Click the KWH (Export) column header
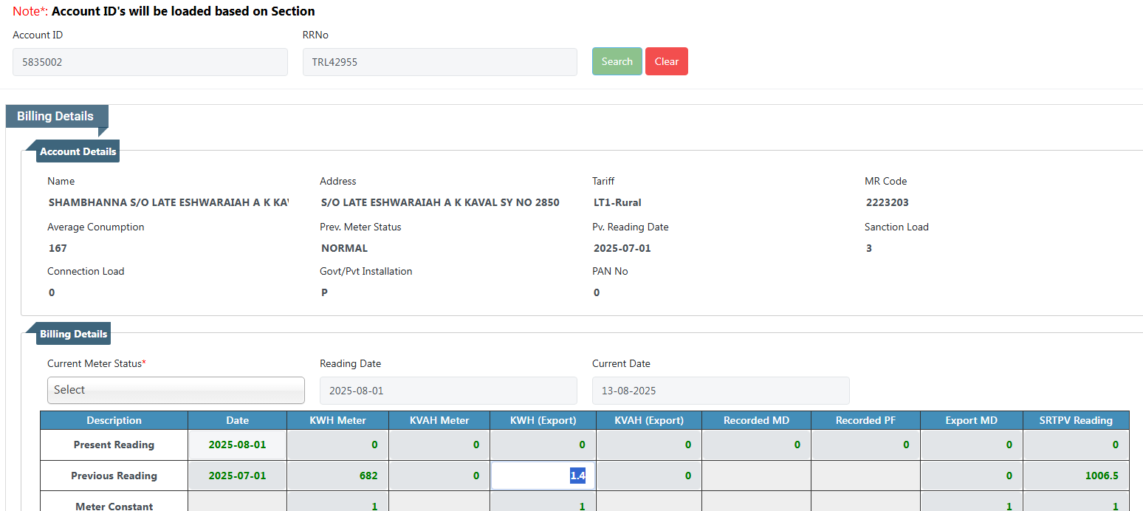Screen dimensions: 1143x511 point(543,420)
